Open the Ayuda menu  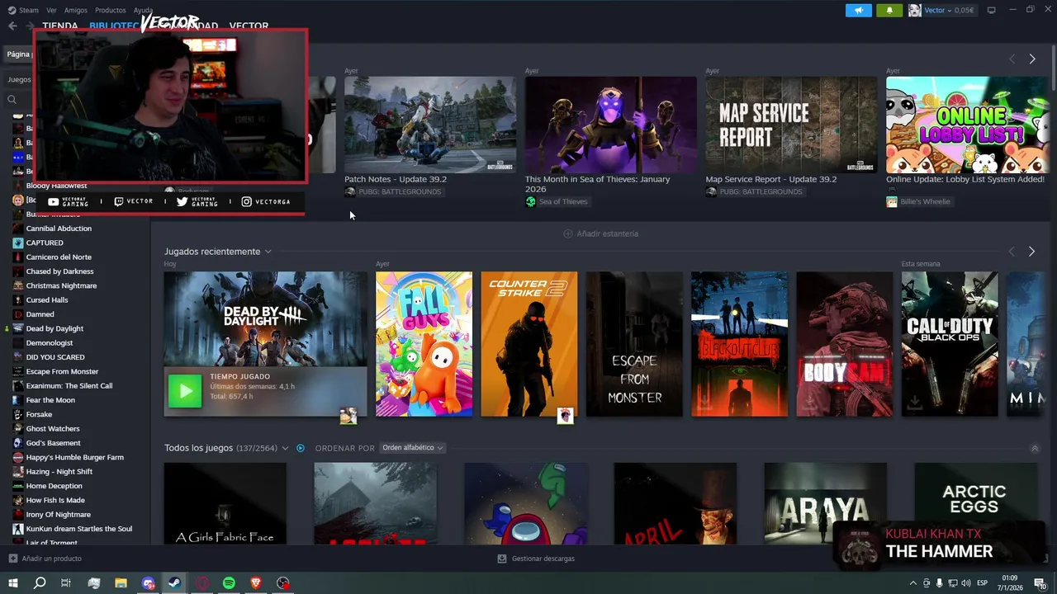143,10
